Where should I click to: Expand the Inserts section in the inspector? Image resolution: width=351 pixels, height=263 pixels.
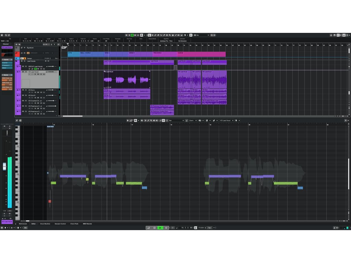coord(7,60)
